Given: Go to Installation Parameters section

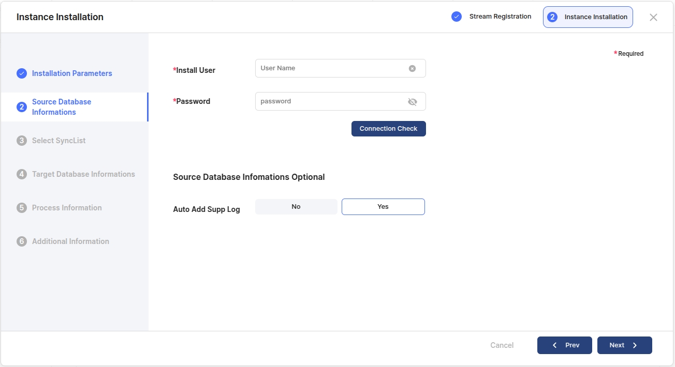Looking at the screenshot, I should click(x=72, y=73).
